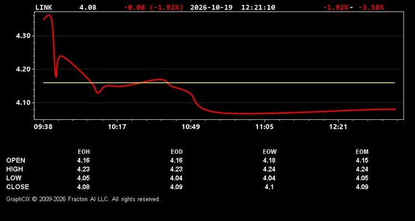Select the 4.08 current price header

[x=88, y=7]
